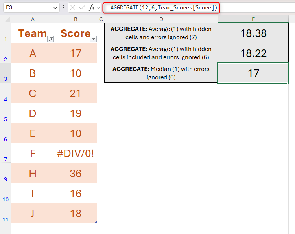Expand the Name Box dropdown arrow

click(x=55, y=7)
